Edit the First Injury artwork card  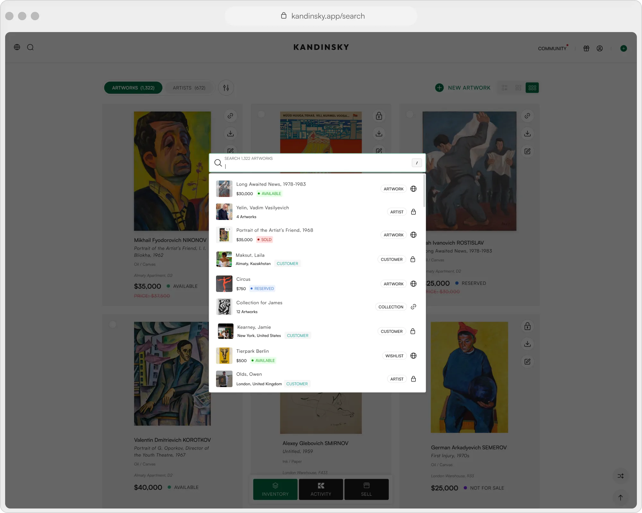tap(527, 362)
